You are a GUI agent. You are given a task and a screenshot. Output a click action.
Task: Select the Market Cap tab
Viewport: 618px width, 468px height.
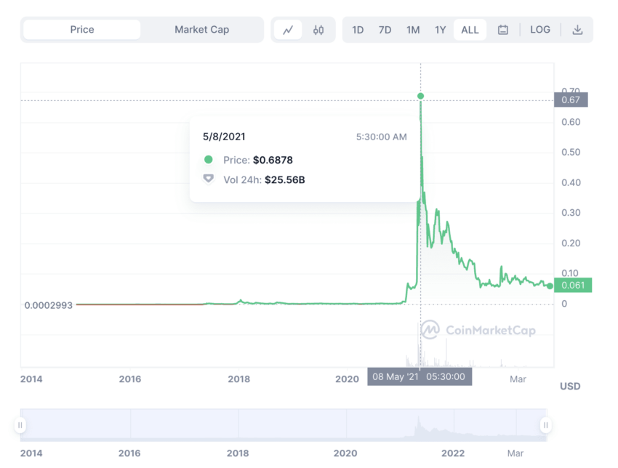[x=201, y=30]
